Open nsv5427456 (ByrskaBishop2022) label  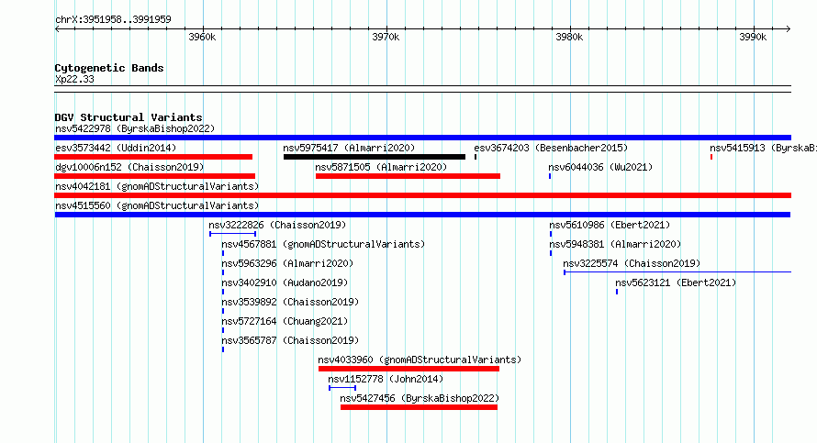(x=420, y=398)
